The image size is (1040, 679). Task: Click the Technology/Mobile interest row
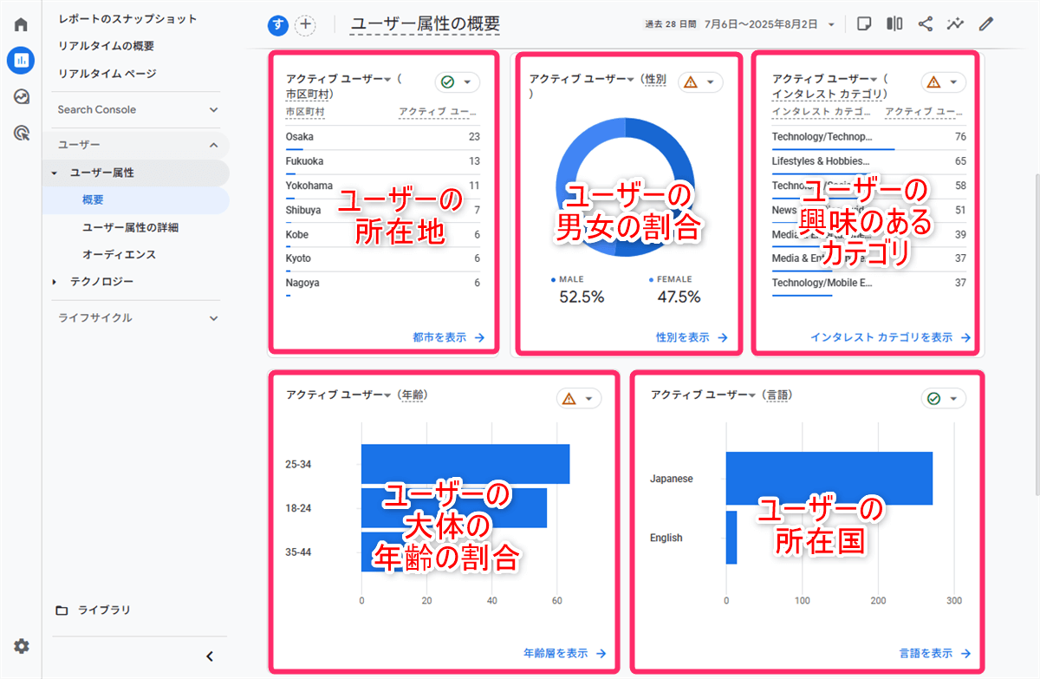868,284
